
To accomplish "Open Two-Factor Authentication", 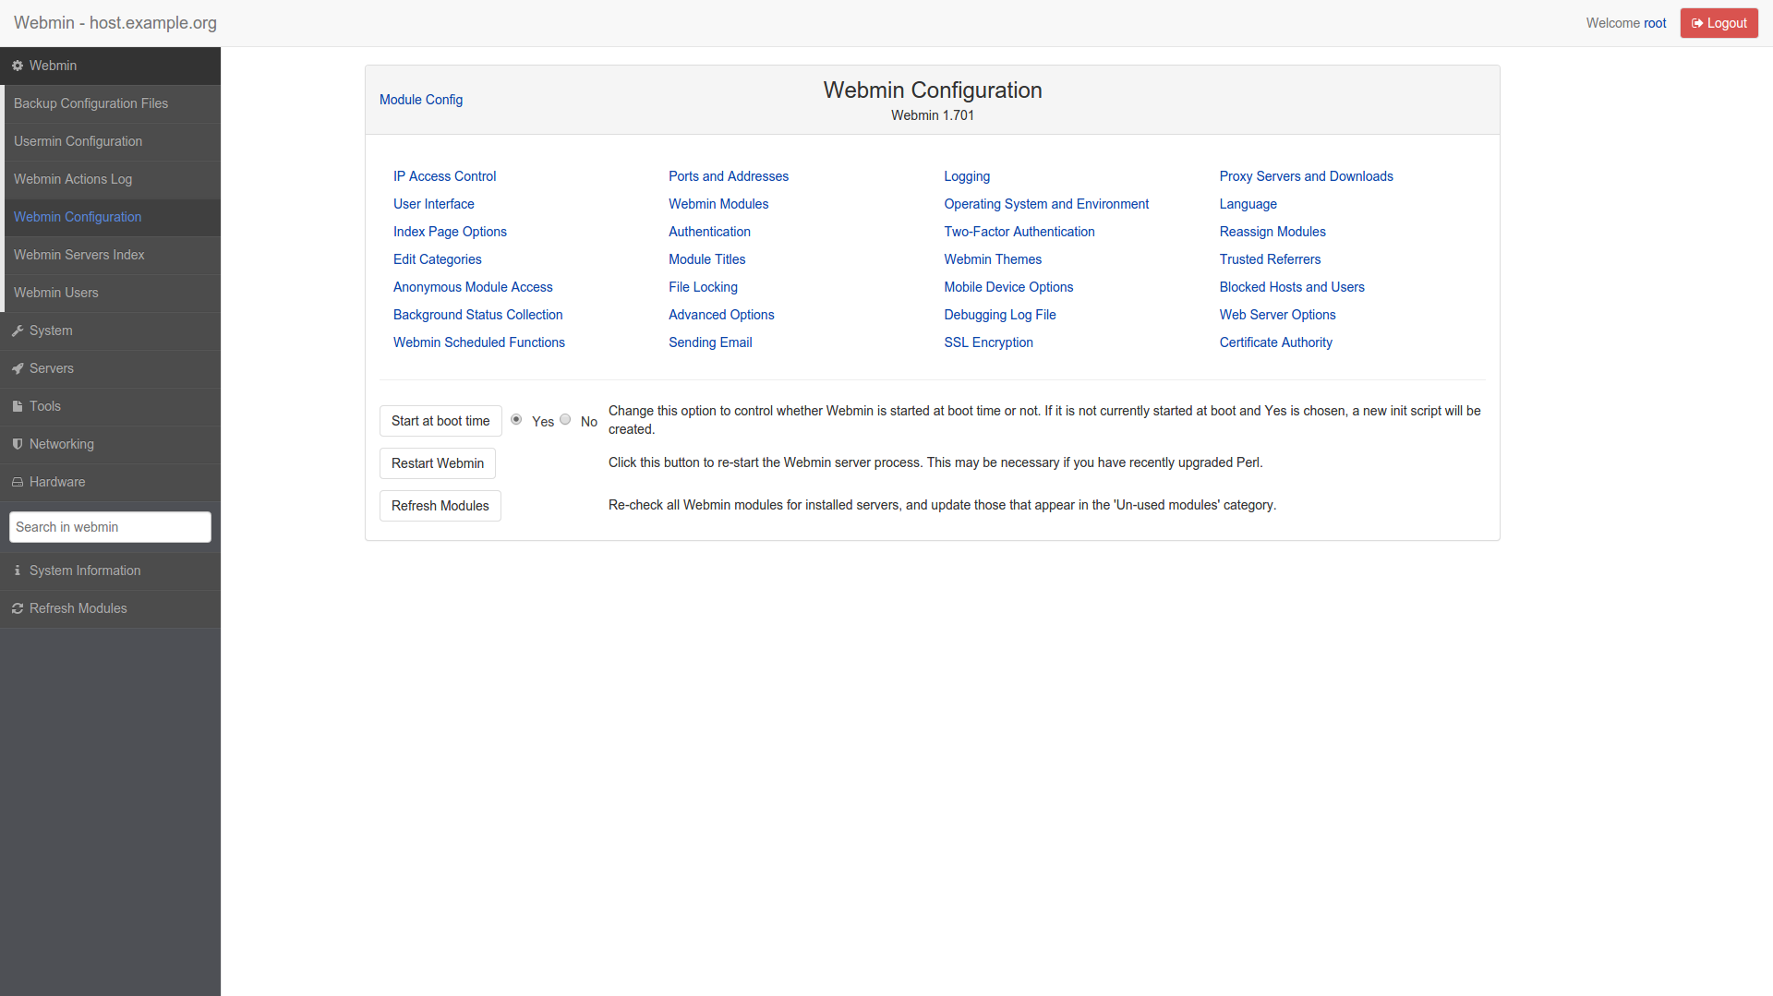I will [1019, 232].
